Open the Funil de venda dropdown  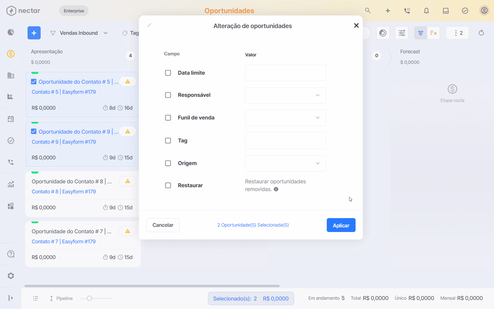click(286, 118)
